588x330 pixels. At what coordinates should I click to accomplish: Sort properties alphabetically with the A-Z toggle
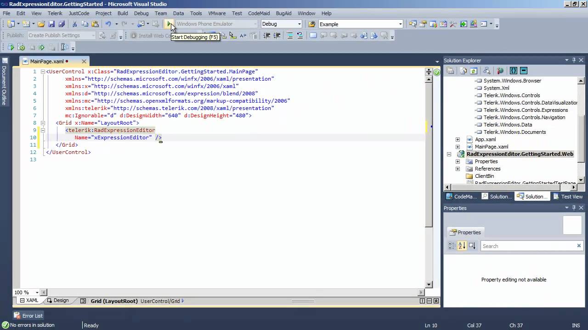pyautogui.click(x=462, y=246)
